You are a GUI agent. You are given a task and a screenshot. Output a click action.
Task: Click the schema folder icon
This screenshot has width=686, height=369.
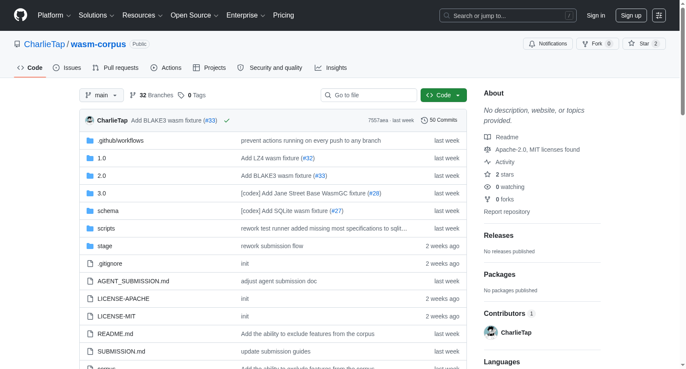(x=90, y=211)
